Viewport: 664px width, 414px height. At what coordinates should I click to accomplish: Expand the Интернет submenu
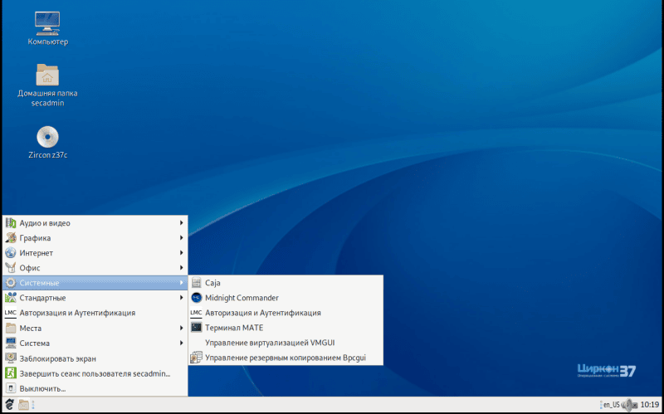pyautogui.click(x=37, y=253)
